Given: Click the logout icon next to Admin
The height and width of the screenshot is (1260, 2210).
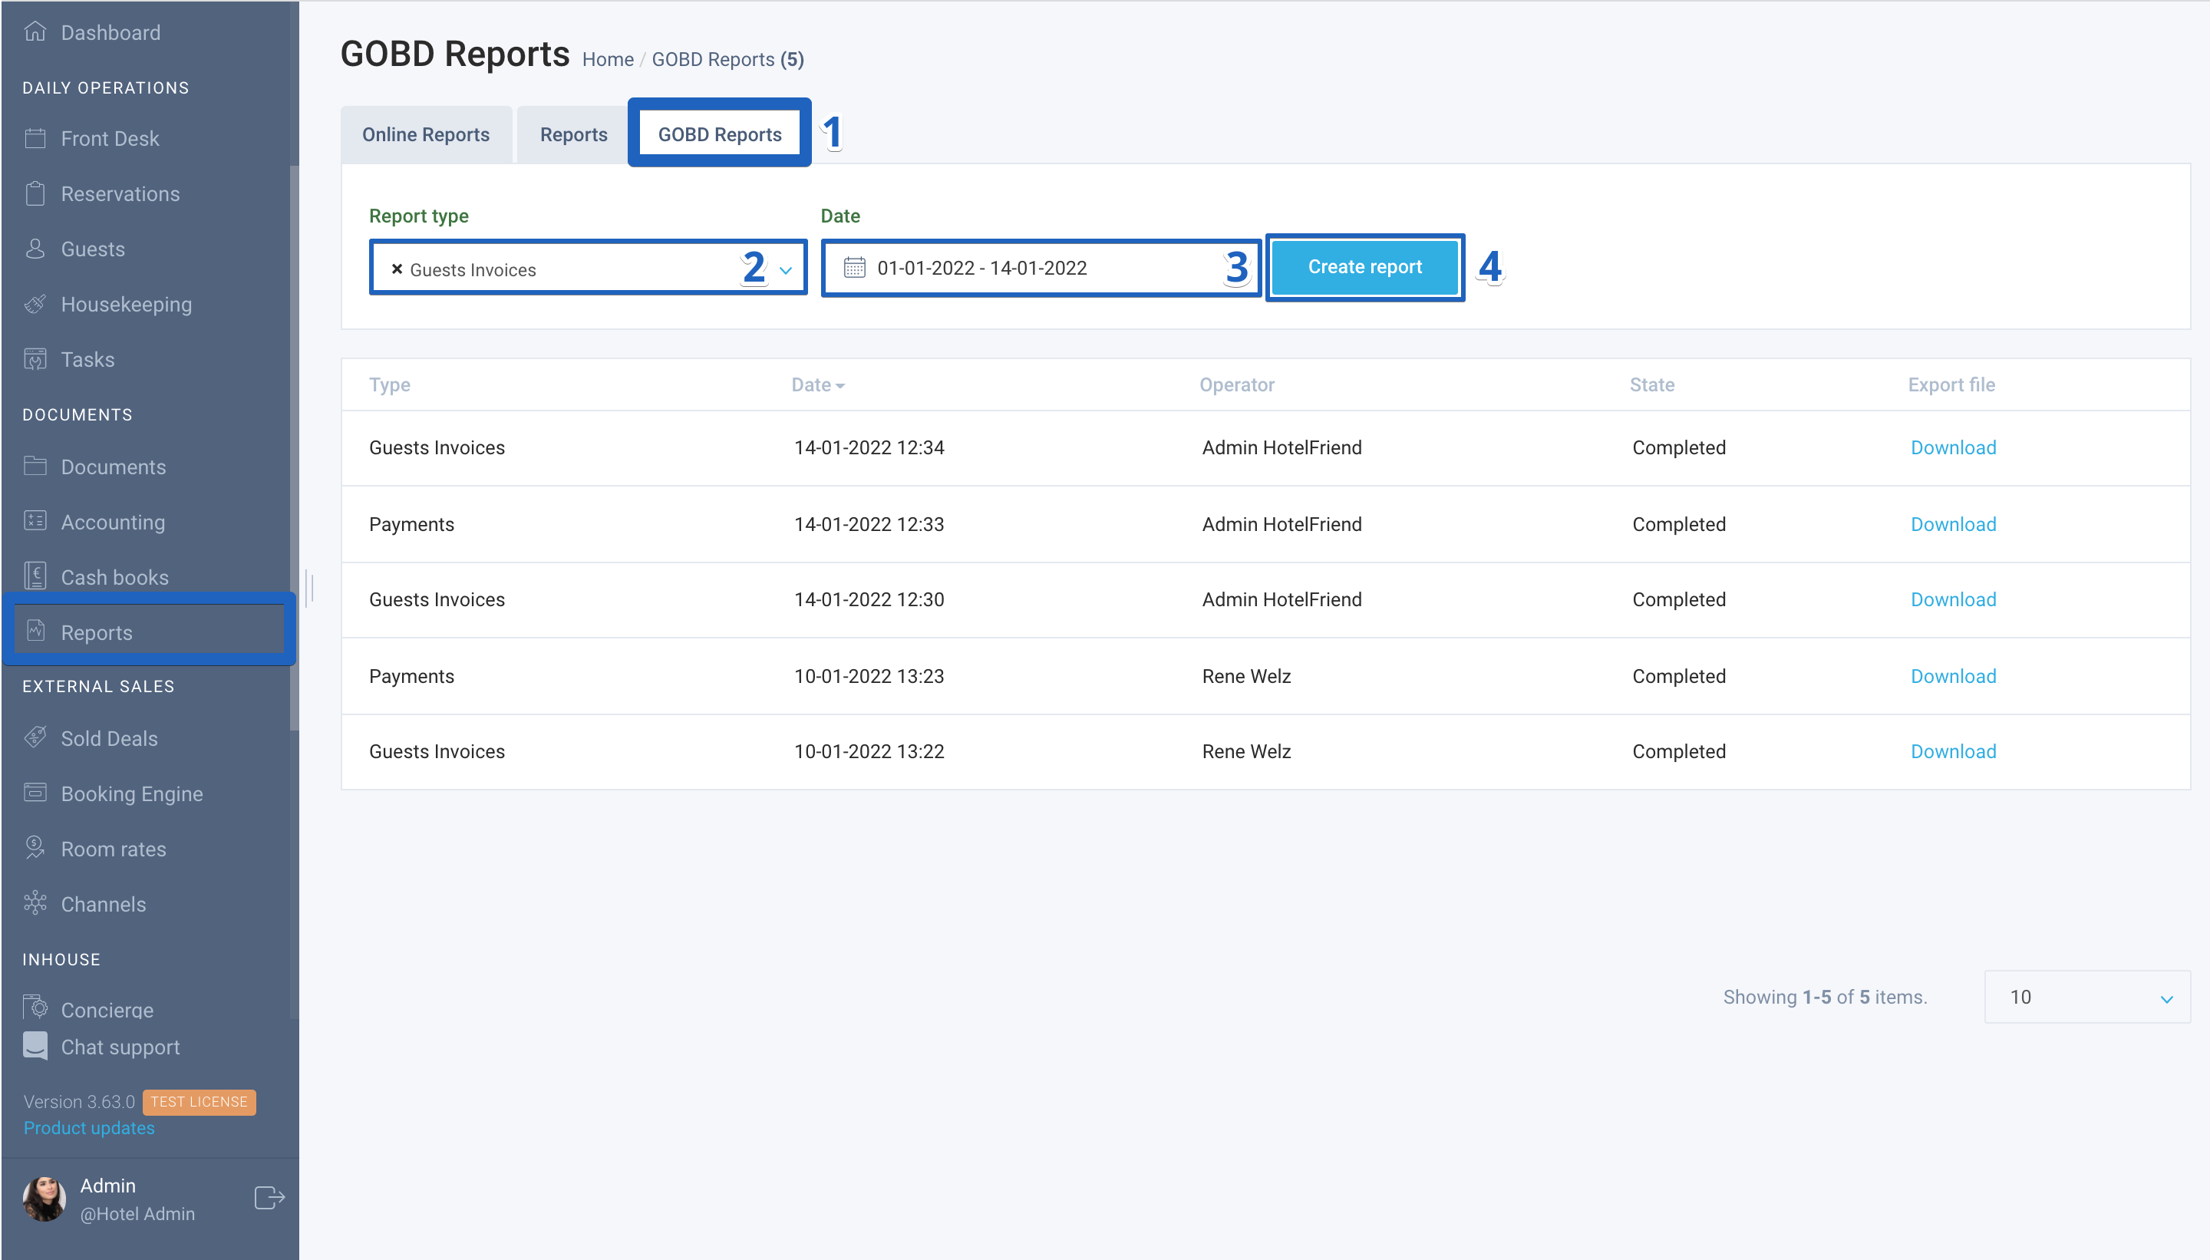Looking at the screenshot, I should tap(269, 1198).
